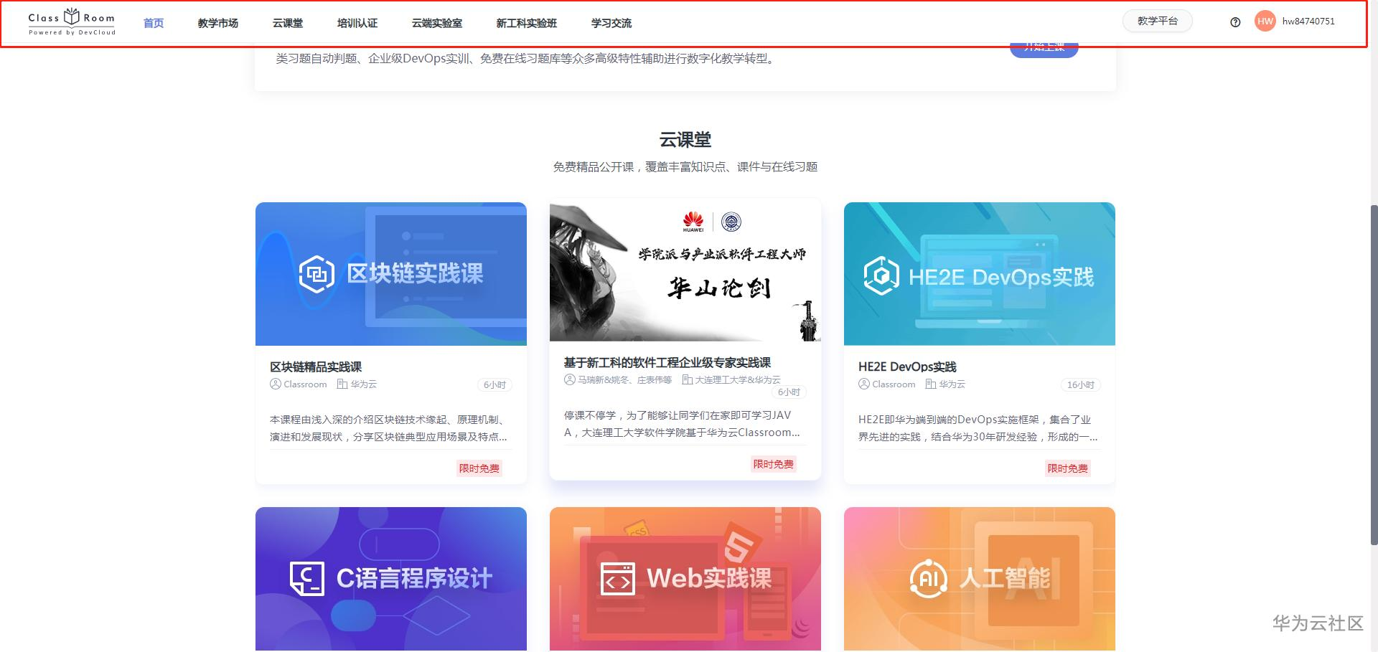Click the hexagon icon on HE2E DevOps实践 banner
The height and width of the screenshot is (652, 1378).
881,275
